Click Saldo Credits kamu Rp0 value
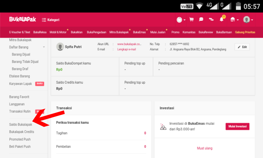This screenshot has height=158, width=263. click(x=59, y=89)
